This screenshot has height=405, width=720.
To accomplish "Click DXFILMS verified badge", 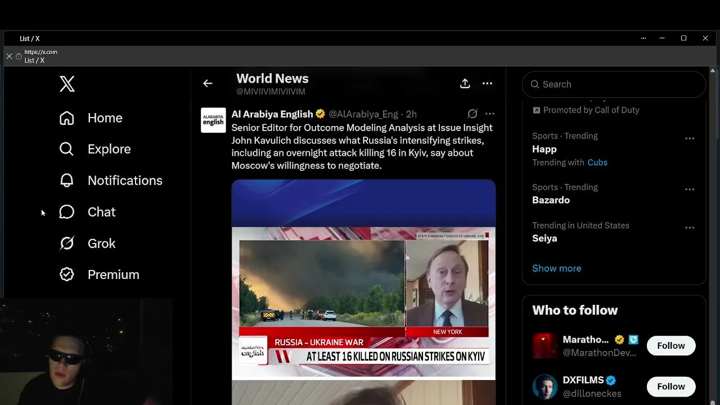I will pos(611,380).
